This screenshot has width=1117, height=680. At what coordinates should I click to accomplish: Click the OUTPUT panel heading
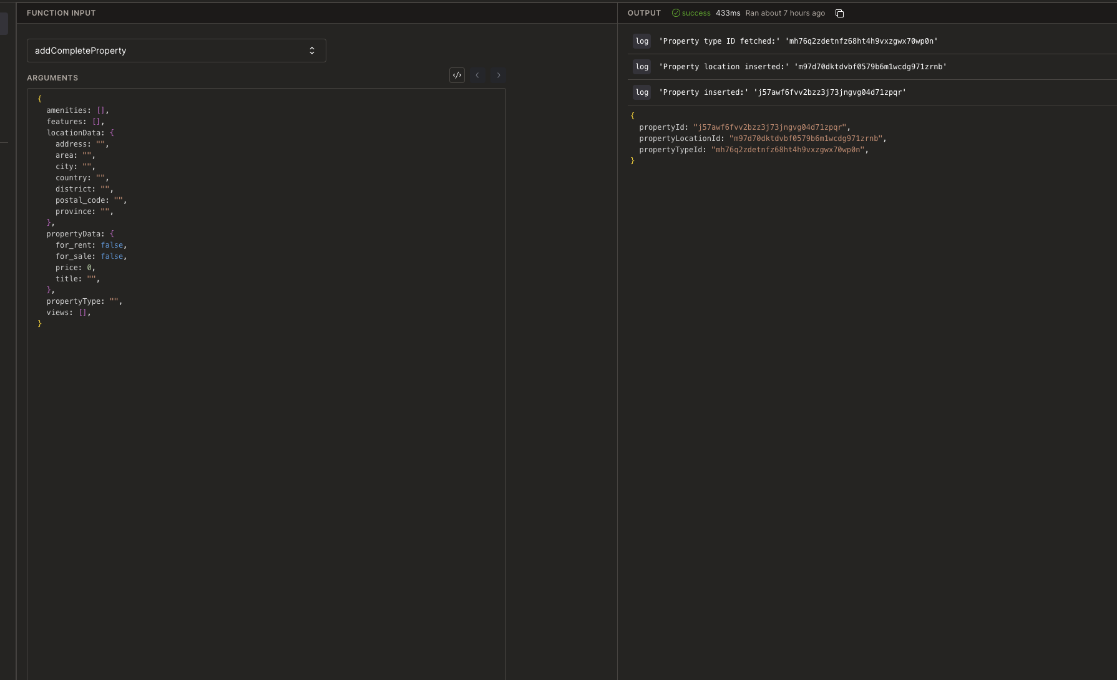point(644,13)
